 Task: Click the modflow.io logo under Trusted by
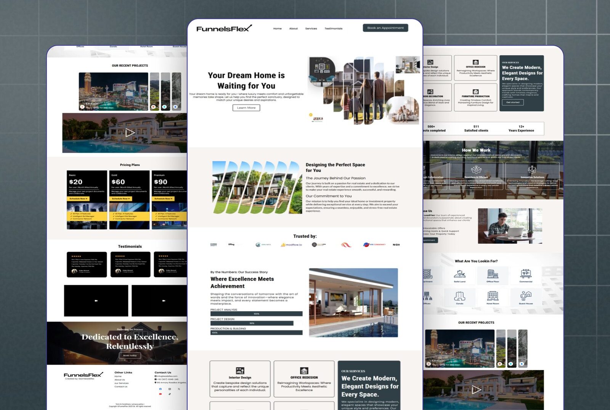(291, 245)
